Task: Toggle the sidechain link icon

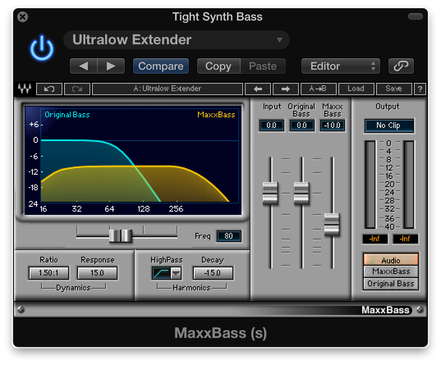Action: (x=401, y=66)
